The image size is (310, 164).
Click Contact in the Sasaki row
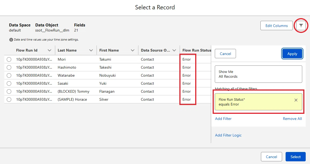(147, 84)
